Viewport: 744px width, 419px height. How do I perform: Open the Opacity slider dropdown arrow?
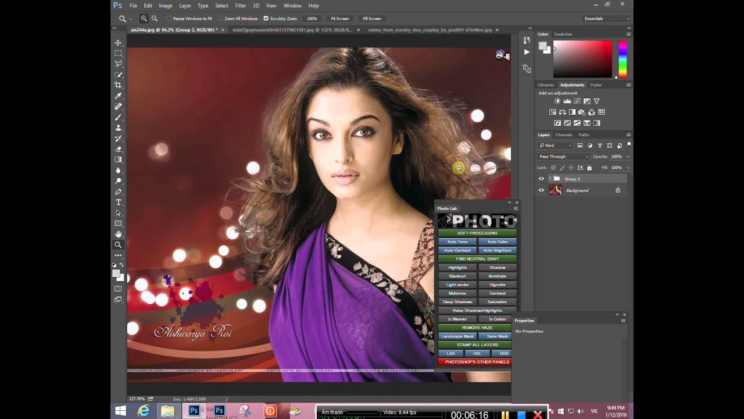pyautogui.click(x=628, y=157)
